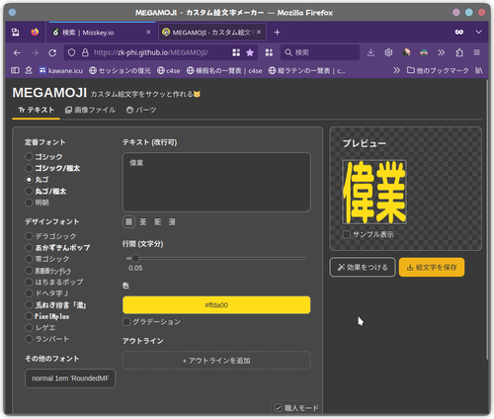Select justify text alignment icon
Image resolution: width=494 pixels, height=419 pixels.
pyautogui.click(x=128, y=222)
